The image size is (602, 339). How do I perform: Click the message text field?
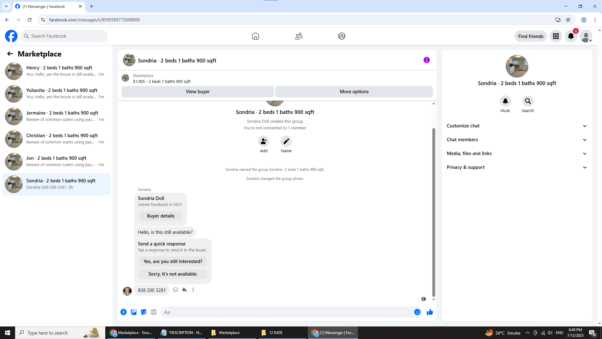[282, 312]
